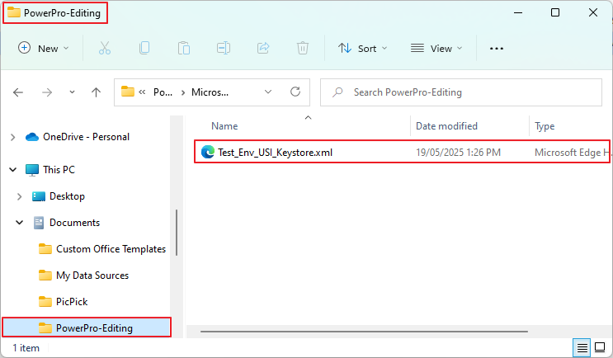Close the PowerPro-Editing window

(593, 12)
